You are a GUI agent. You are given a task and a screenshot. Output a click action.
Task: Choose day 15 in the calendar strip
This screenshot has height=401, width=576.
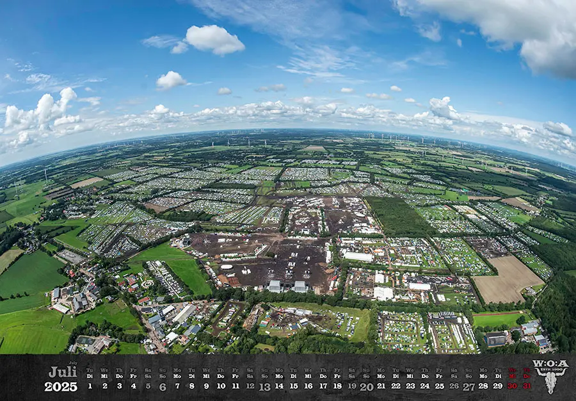pos(294,386)
